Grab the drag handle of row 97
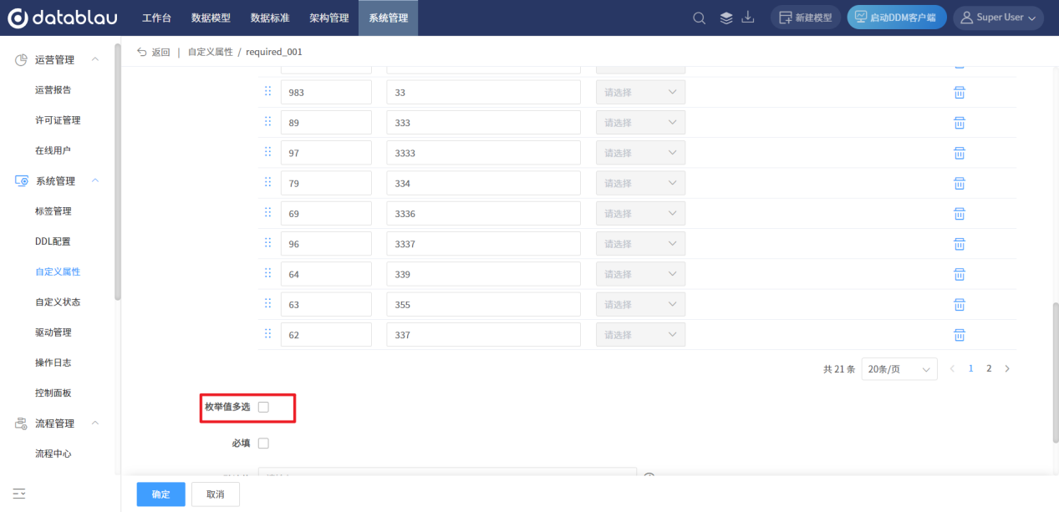This screenshot has height=512, width=1059. (x=268, y=152)
